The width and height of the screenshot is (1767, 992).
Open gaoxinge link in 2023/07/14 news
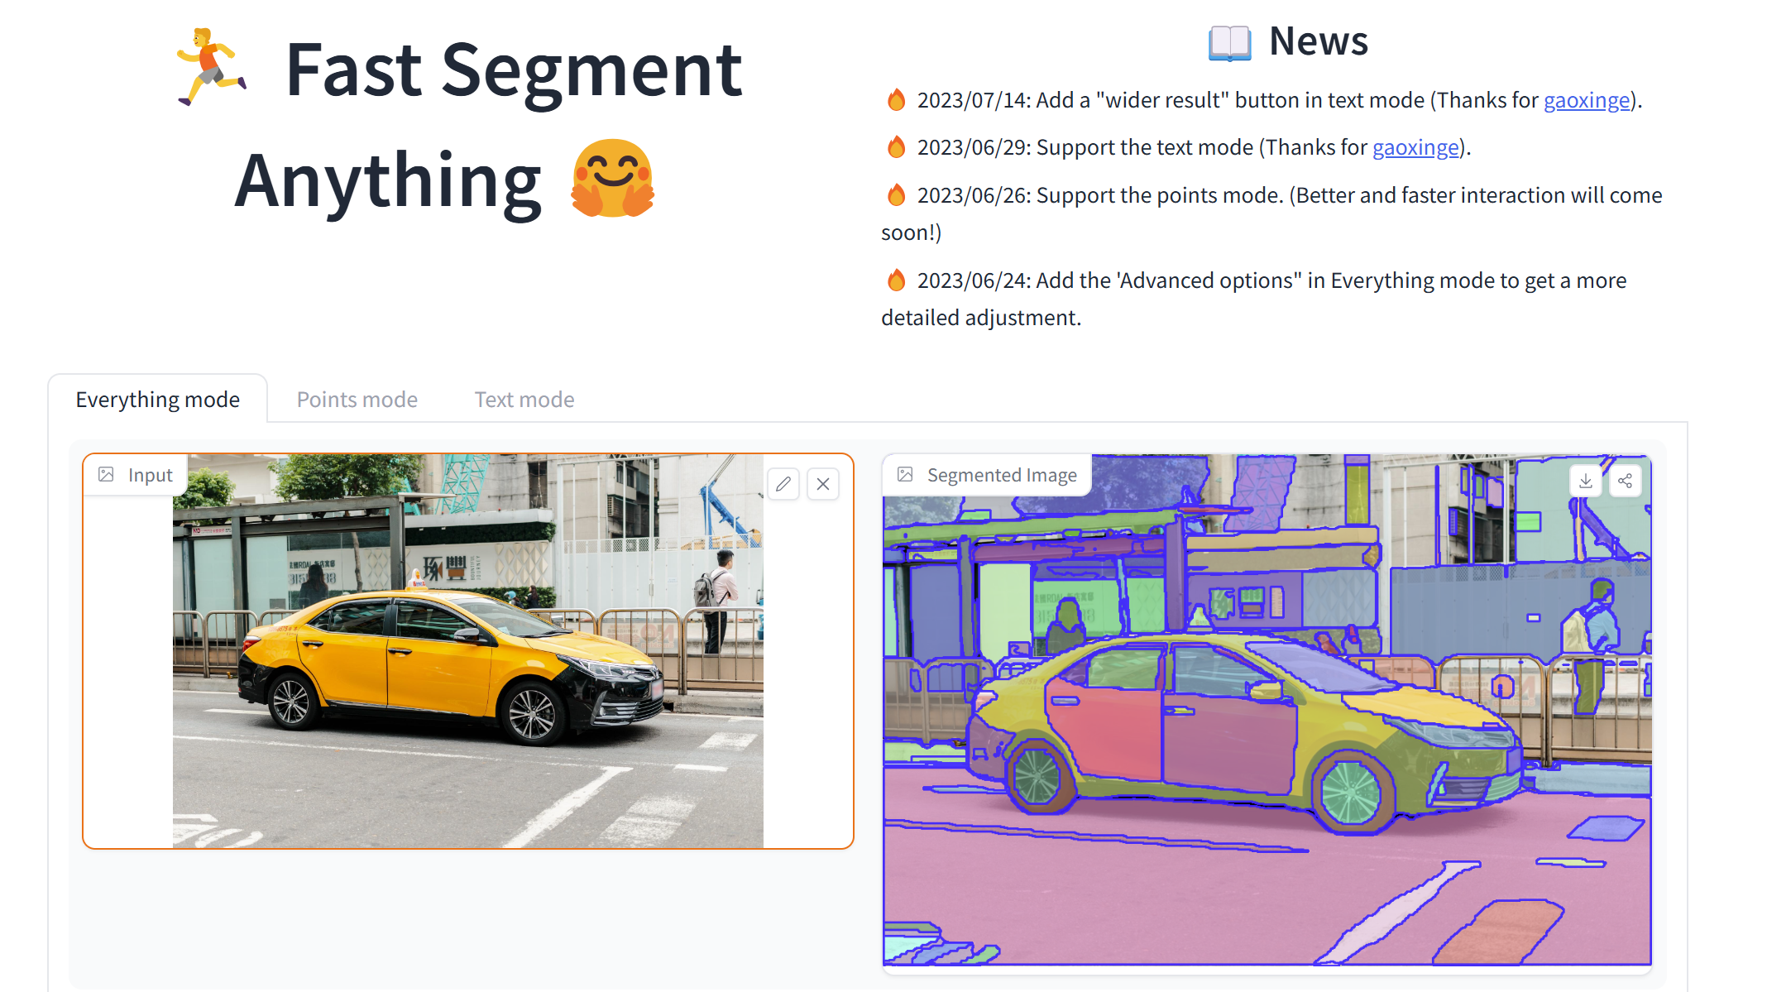click(1586, 100)
